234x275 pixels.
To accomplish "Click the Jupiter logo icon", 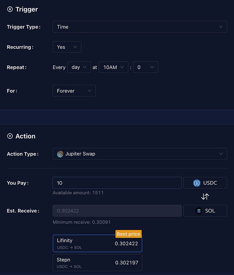I will pyautogui.click(x=60, y=154).
